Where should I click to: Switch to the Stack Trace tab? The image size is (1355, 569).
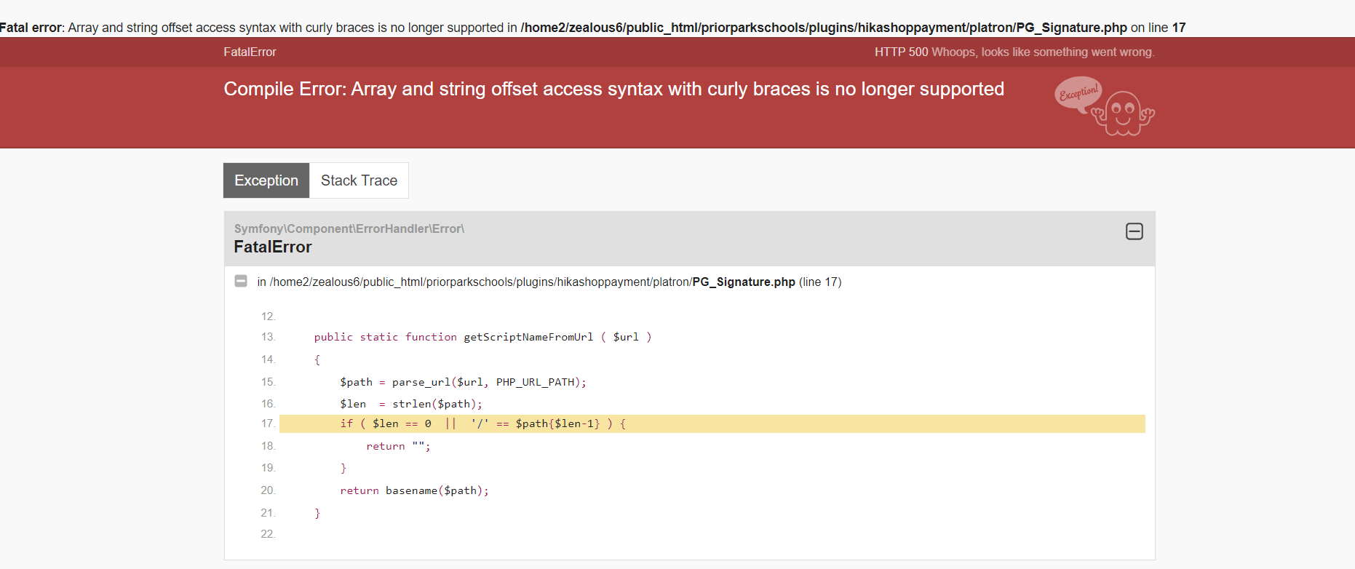coord(359,180)
